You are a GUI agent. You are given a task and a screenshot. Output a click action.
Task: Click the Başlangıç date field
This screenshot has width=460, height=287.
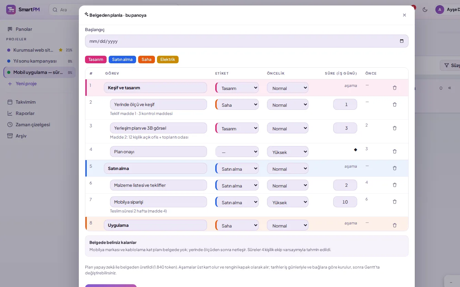coord(246,41)
